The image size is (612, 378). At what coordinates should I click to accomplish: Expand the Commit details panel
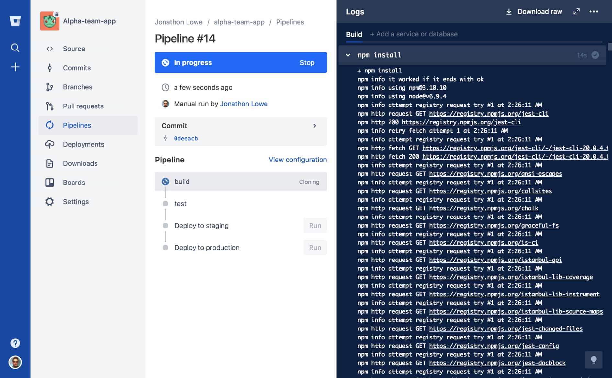(x=314, y=126)
